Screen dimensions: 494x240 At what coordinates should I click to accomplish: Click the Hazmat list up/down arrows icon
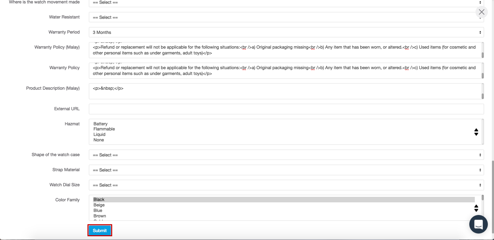click(476, 132)
